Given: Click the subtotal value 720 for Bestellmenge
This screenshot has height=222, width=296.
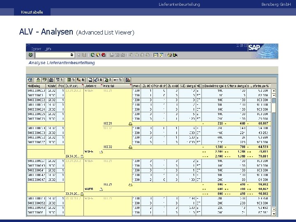Looking at the screenshot, I should point(220,123).
